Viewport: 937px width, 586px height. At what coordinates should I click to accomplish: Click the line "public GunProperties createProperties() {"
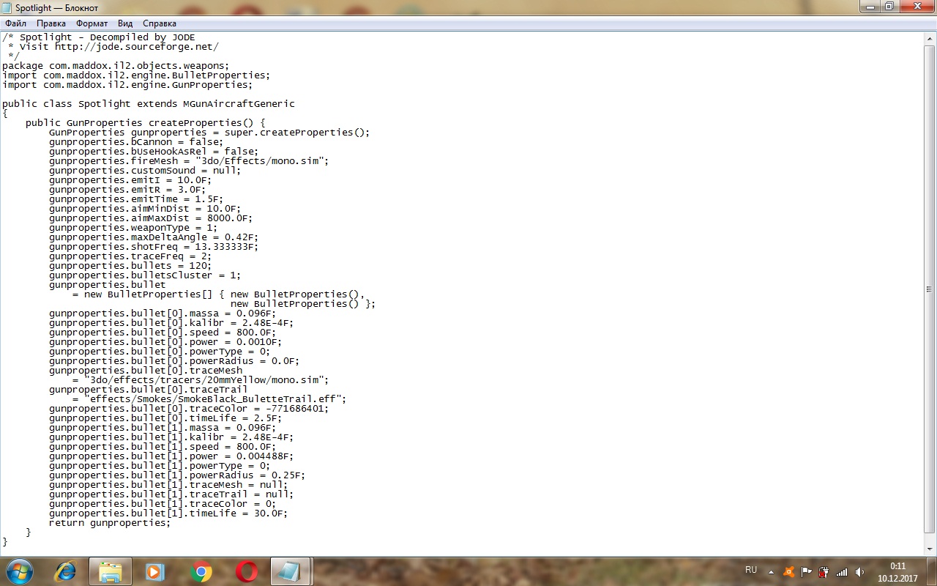[146, 122]
